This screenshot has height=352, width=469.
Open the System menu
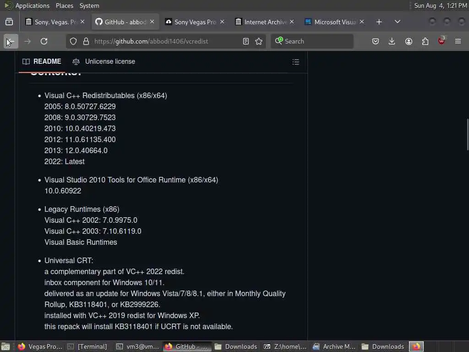point(89,5)
